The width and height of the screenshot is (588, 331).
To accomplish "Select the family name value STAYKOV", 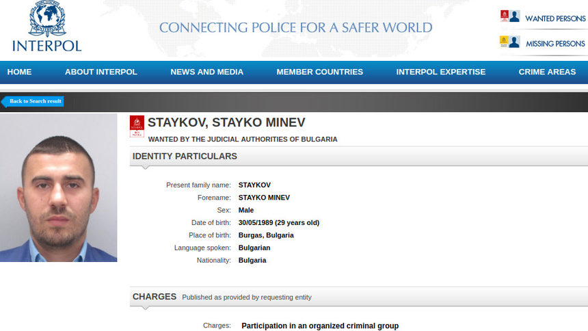I will (254, 185).
